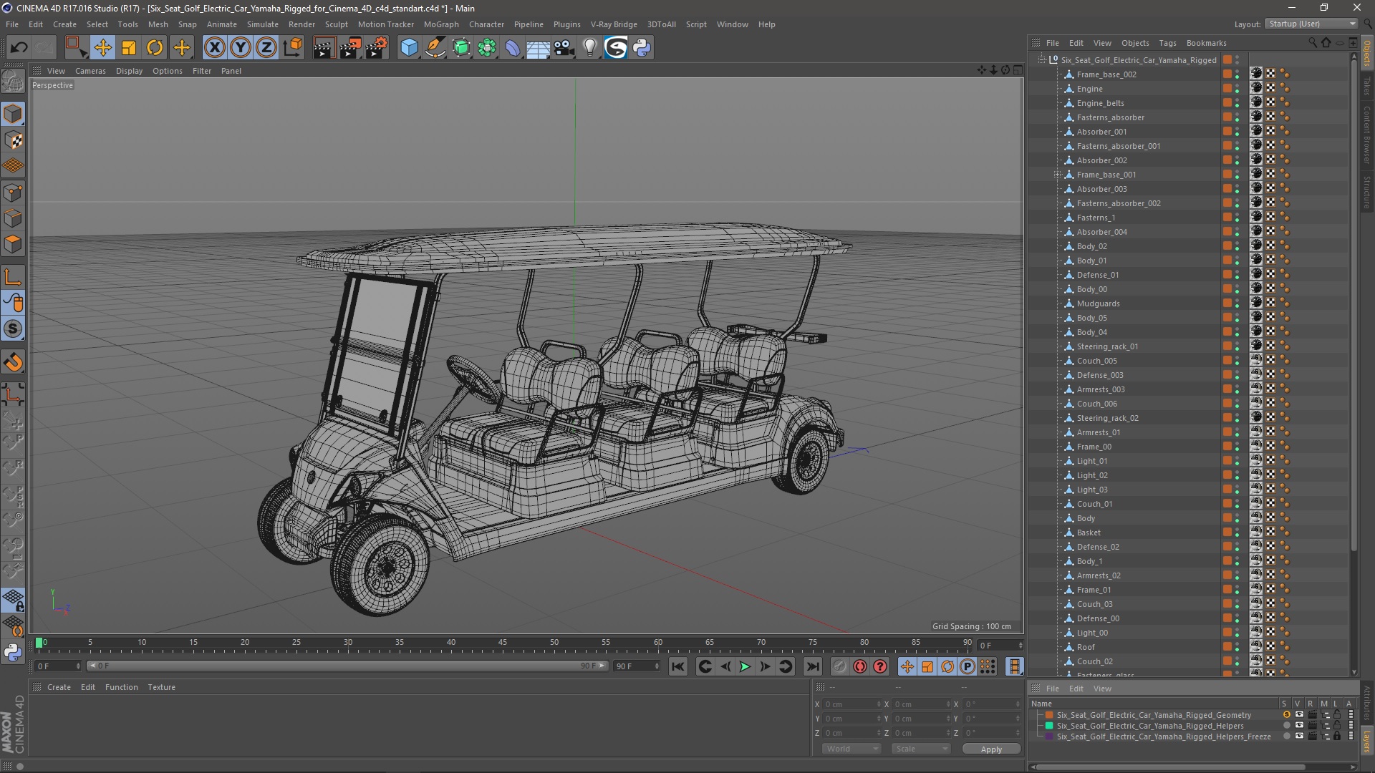
Task: Click frame 45 on the timeline ruler
Action: pyautogui.click(x=503, y=643)
